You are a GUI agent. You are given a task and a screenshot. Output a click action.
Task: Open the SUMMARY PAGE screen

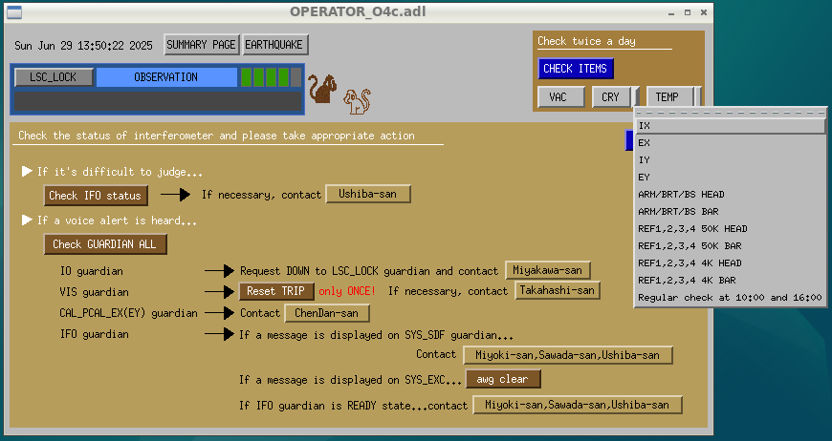point(201,45)
